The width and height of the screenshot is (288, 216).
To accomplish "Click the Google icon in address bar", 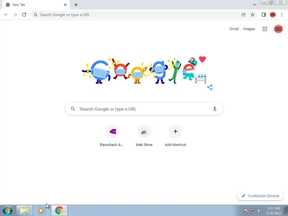I will click(x=35, y=15).
